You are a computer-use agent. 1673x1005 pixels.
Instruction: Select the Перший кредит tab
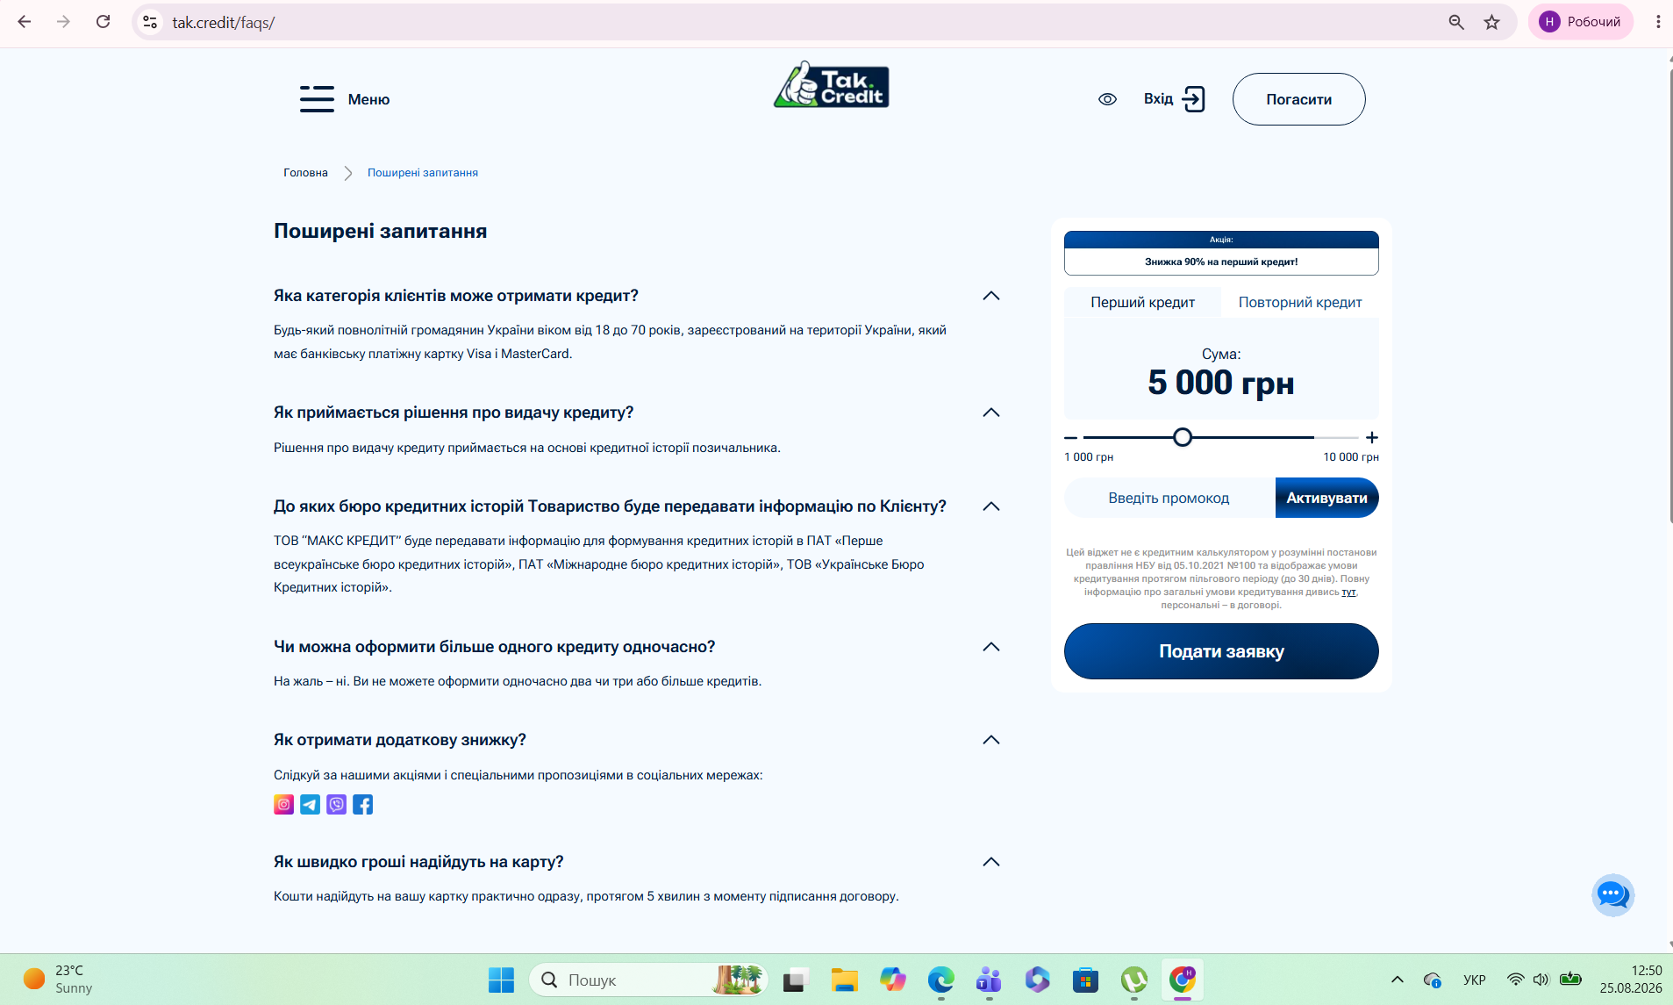pyautogui.click(x=1142, y=302)
